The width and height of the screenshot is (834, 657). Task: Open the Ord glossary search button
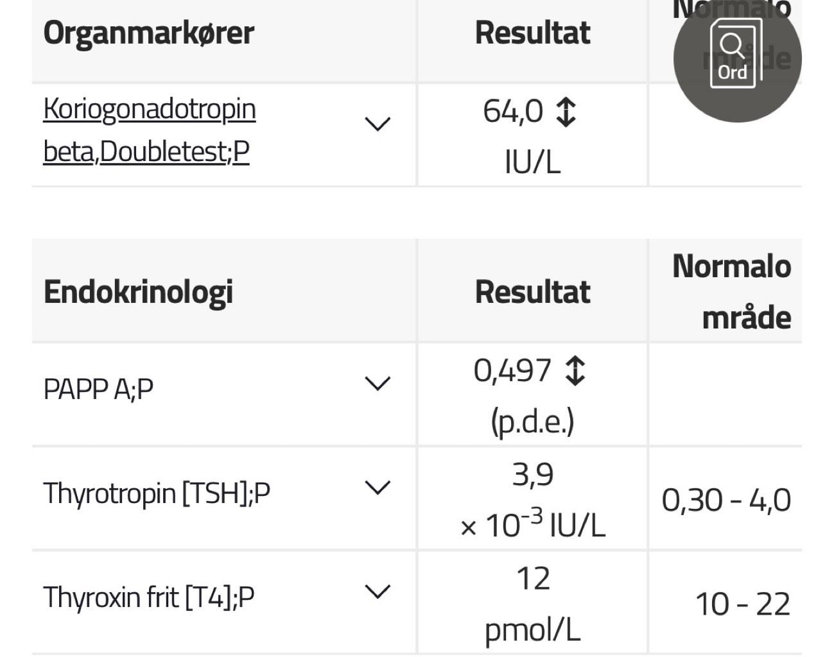(x=736, y=58)
